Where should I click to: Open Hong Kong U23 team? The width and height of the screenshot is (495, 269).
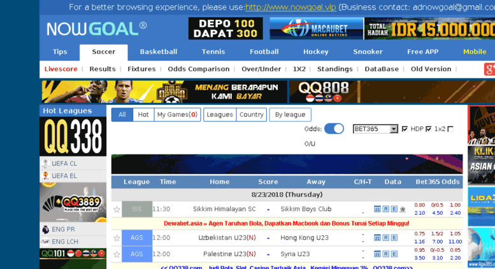pyautogui.click(x=305, y=238)
